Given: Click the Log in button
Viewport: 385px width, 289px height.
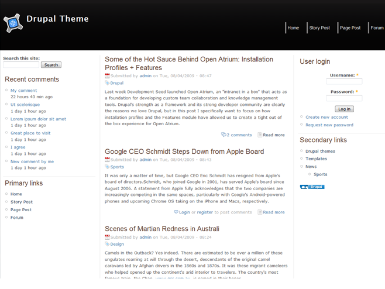Looking at the screenshot, I should pyautogui.click(x=344, y=109).
